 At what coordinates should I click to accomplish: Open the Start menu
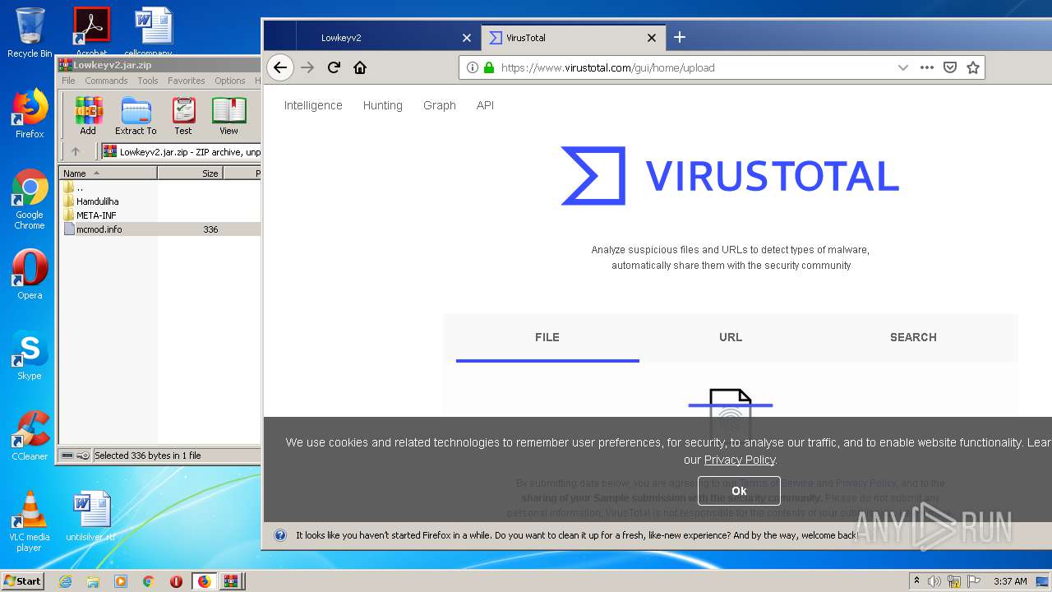(23, 581)
